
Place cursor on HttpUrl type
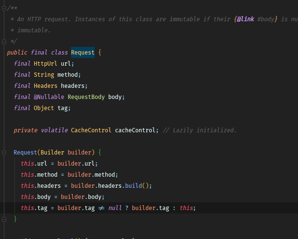(x=45, y=64)
